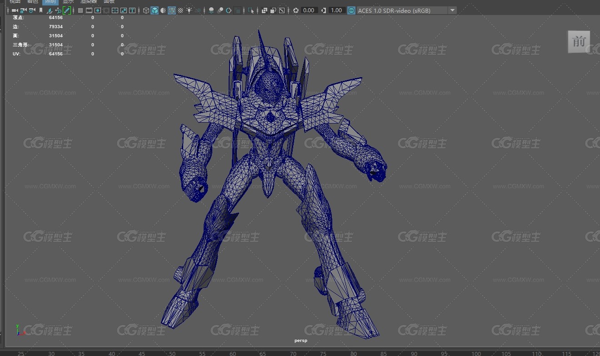This screenshot has height=356, width=600.
Task: Click the X-Ray Joints icon
Action: (282, 10)
